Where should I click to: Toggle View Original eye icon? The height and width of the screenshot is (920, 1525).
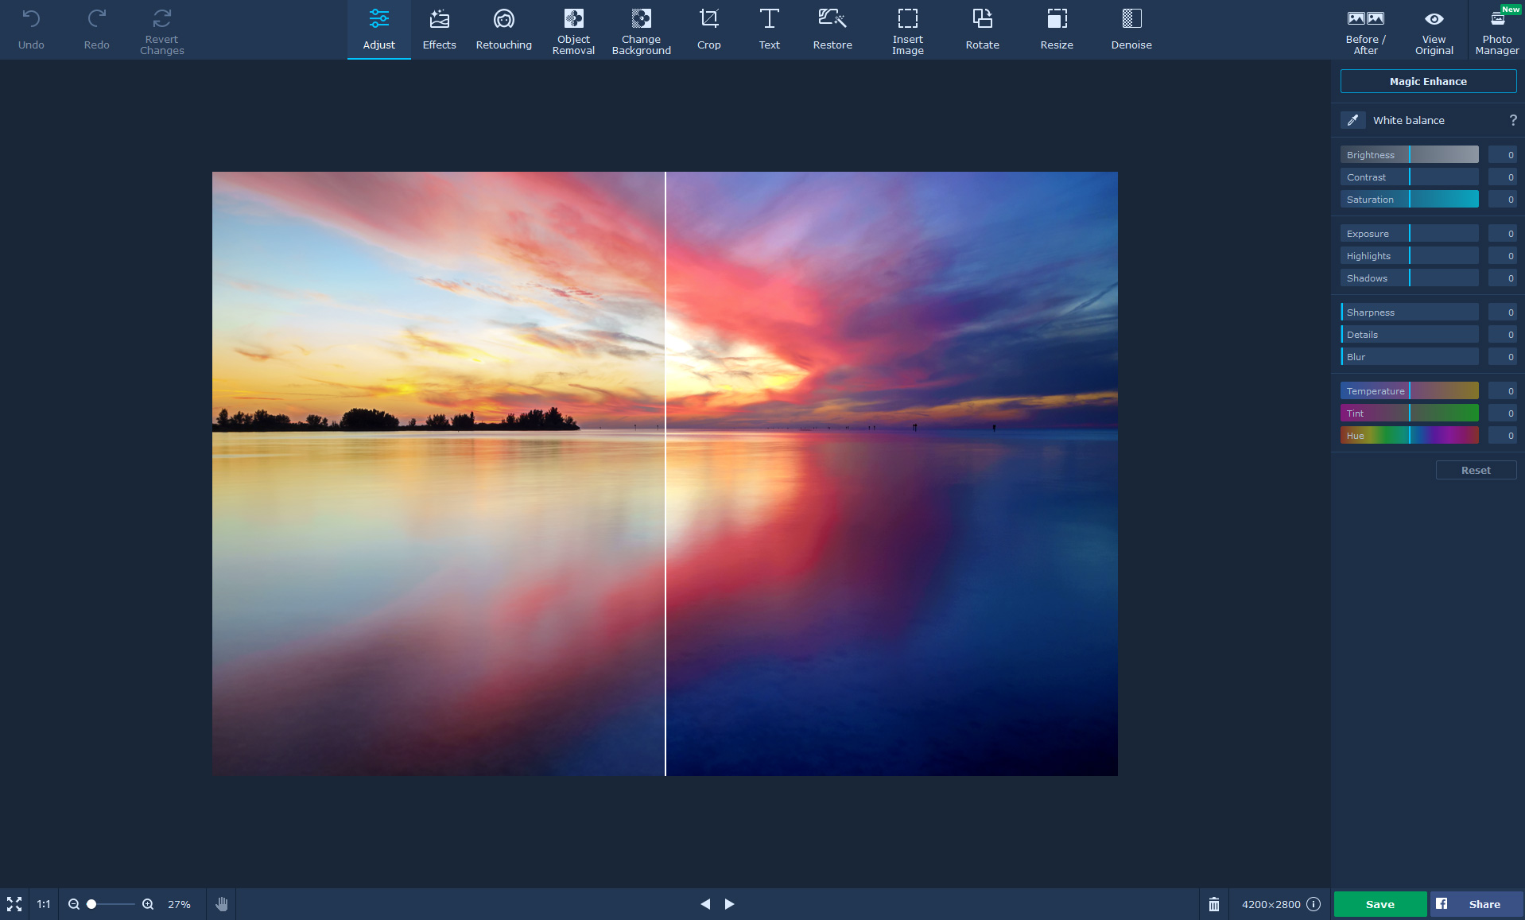click(1434, 30)
